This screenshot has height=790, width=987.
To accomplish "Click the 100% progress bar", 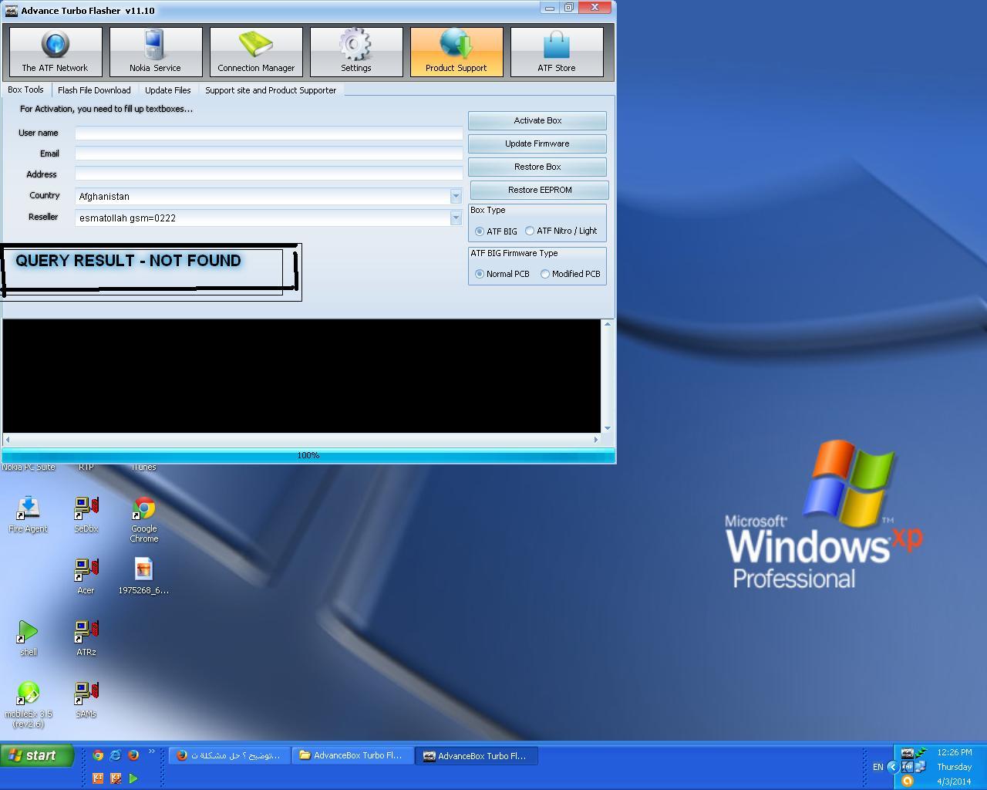I will coord(308,455).
